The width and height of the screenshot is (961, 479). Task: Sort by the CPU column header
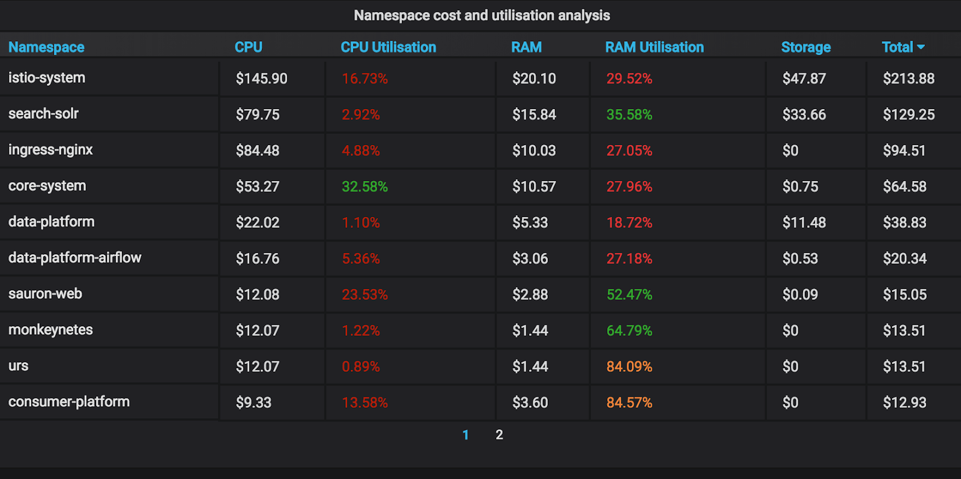coord(249,47)
